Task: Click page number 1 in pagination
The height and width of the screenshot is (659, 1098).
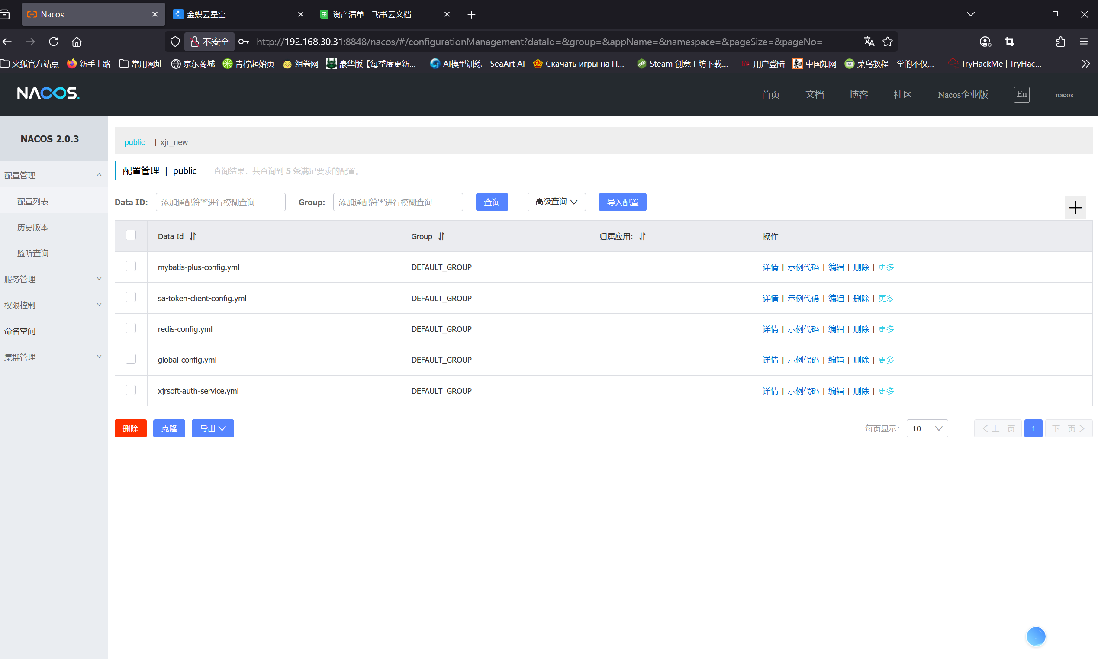Action: pyautogui.click(x=1033, y=428)
